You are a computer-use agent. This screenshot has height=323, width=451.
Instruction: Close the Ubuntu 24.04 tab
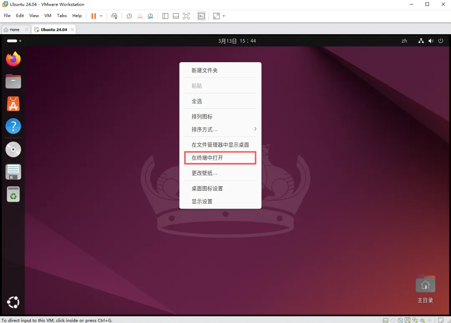(72, 30)
